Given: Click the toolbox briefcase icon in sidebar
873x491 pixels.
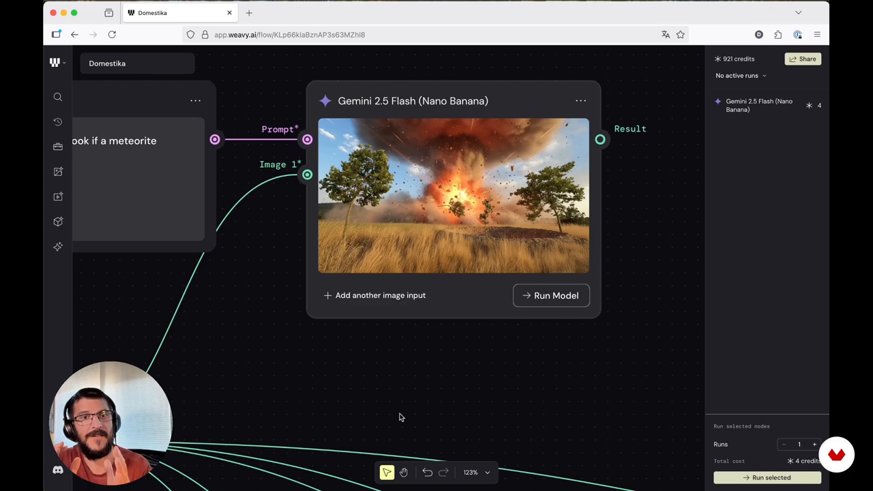Looking at the screenshot, I should (x=58, y=147).
